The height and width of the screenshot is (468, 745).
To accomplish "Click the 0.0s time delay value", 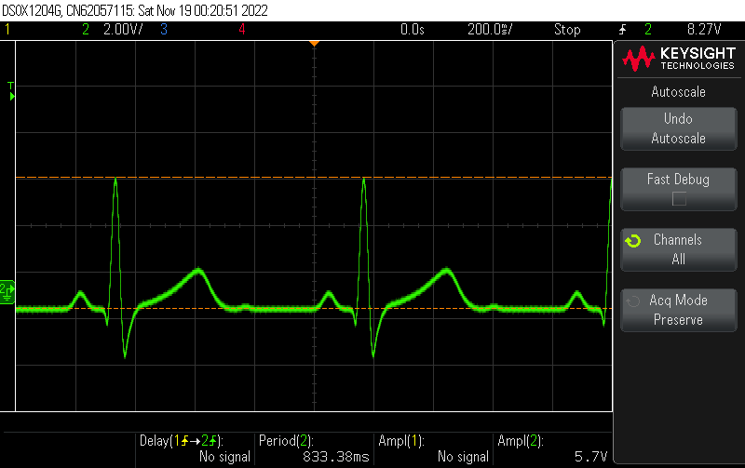I will 412,30.
